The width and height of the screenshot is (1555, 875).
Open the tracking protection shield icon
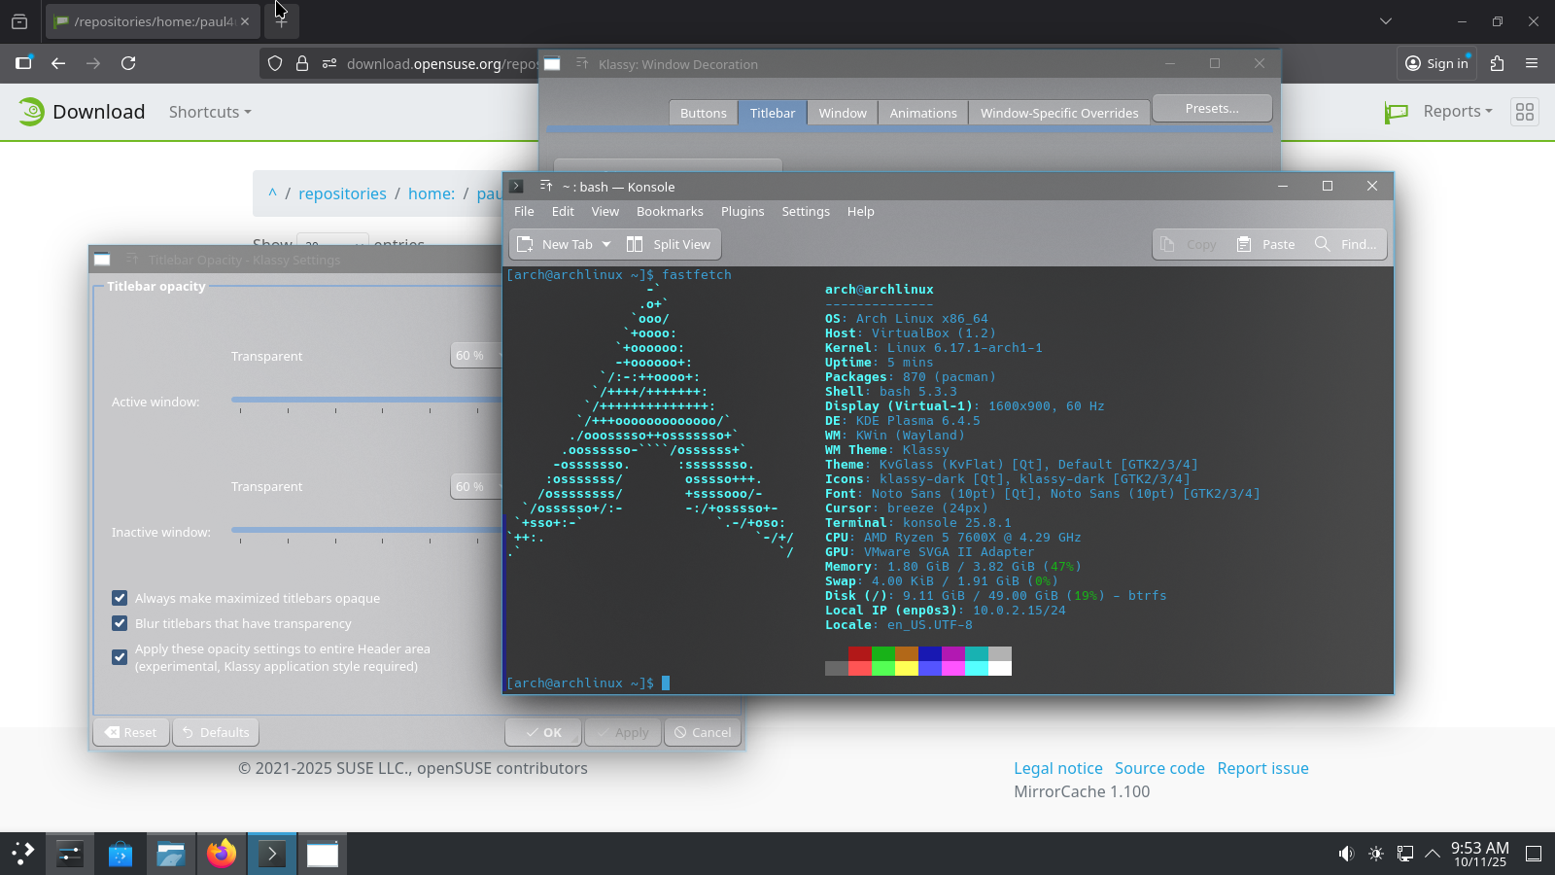click(x=275, y=63)
